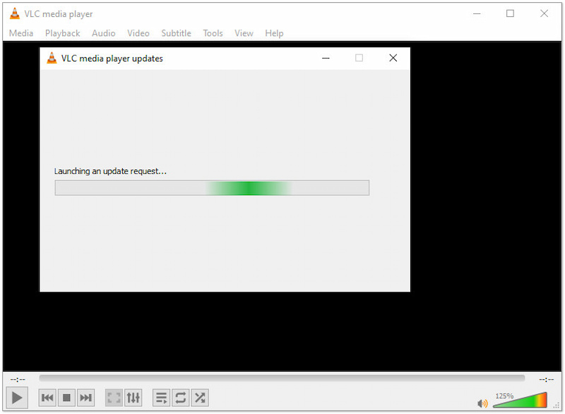Open the Audio menu
This screenshot has height=414, width=565.
(103, 33)
